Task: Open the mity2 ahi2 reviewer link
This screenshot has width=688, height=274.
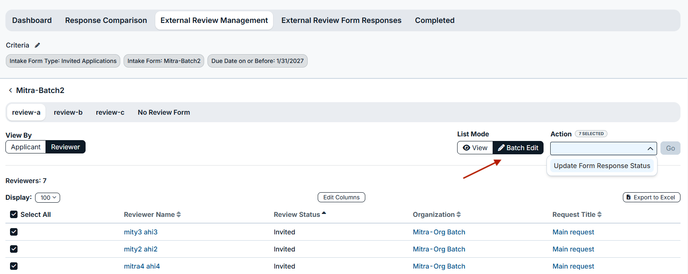Action: (x=141, y=249)
